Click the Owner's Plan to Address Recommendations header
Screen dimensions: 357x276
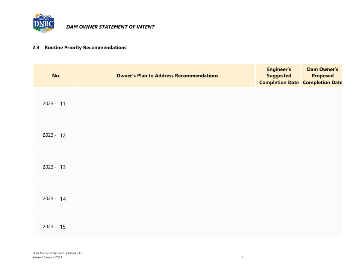click(167, 76)
